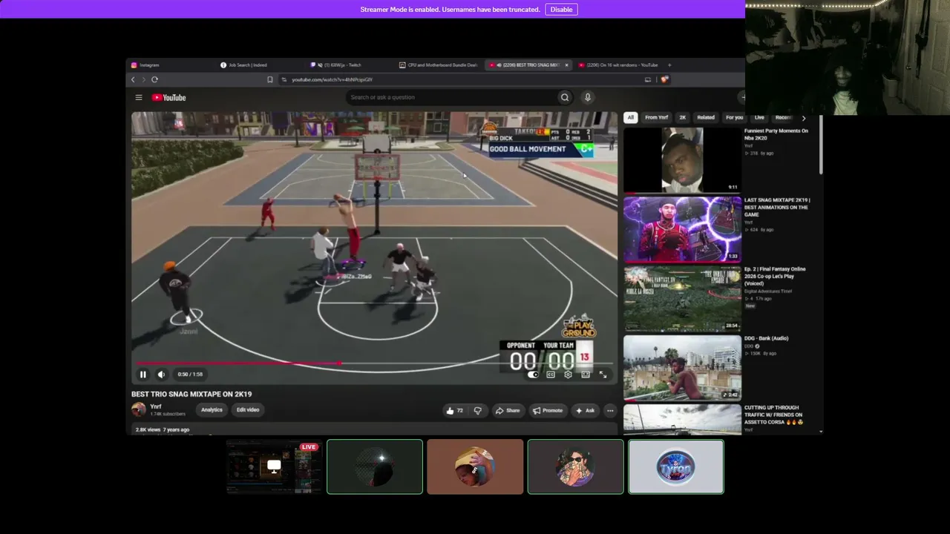Select the sunglasses avatar participant tile
The image size is (950, 534).
(575, 467)
